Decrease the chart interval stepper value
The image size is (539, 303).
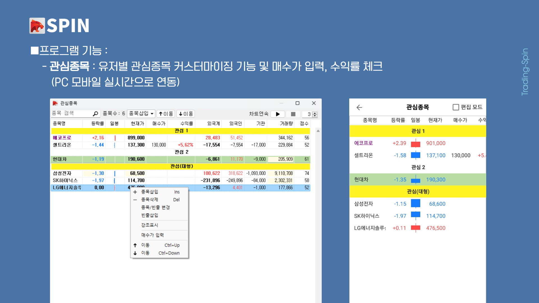(315, 116)
